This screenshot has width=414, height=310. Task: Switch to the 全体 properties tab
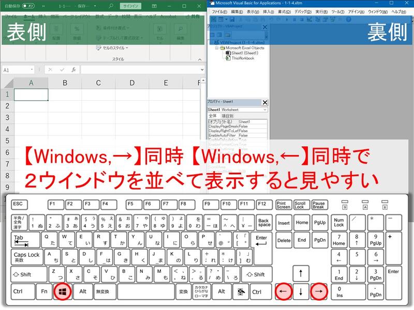click(x=213, y=116)
